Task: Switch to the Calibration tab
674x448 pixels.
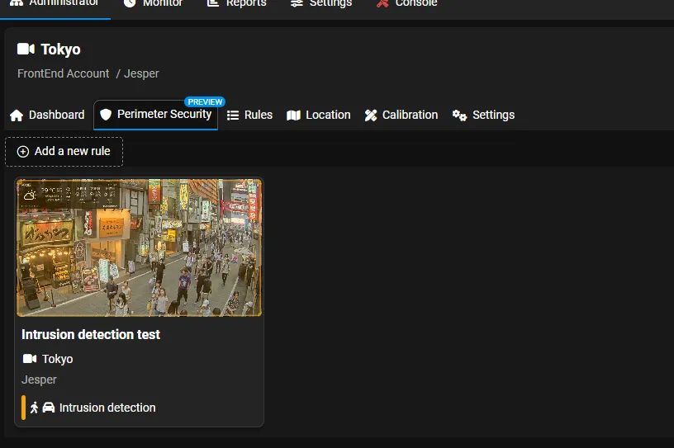Action: coord(401,116)
